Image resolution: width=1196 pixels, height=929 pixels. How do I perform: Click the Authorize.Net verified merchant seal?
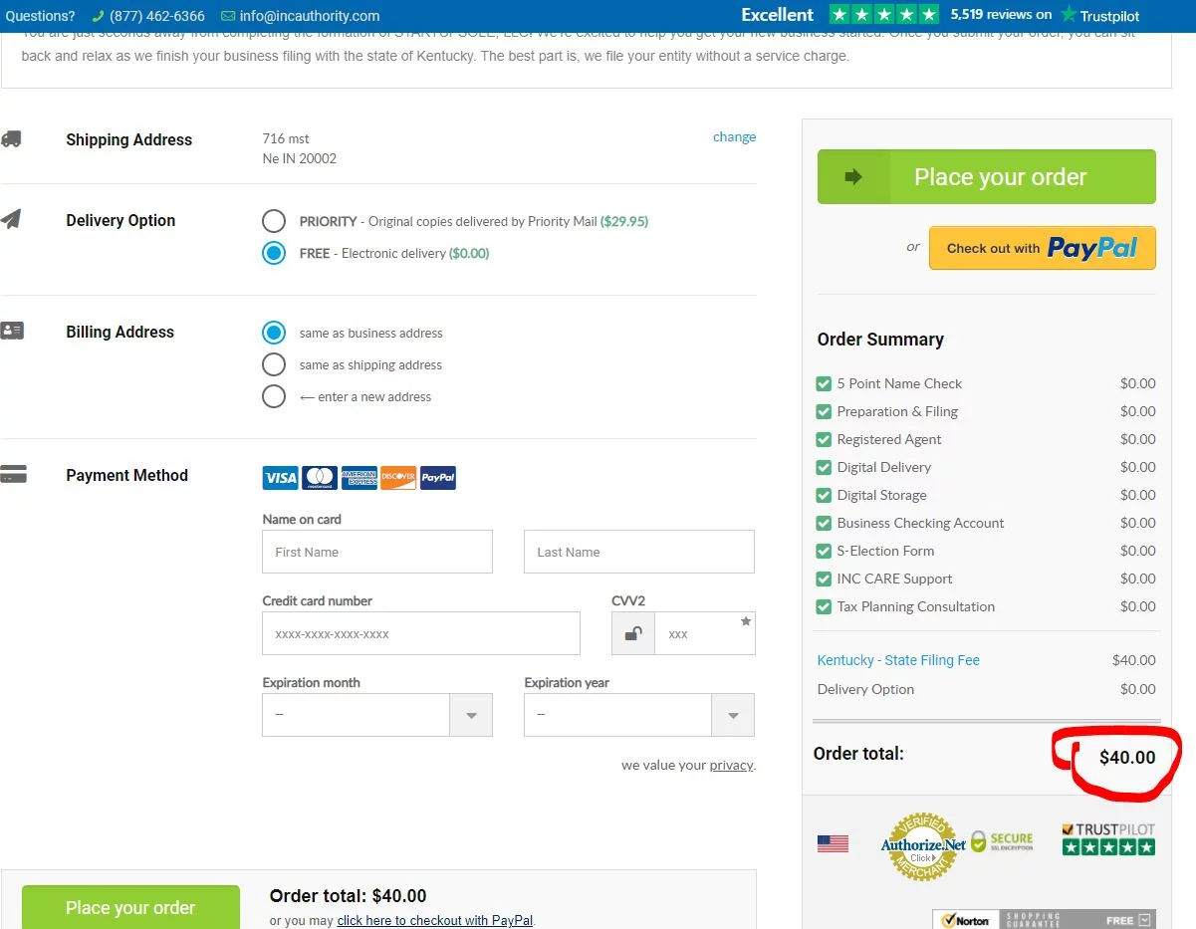[x=923, y=845]
